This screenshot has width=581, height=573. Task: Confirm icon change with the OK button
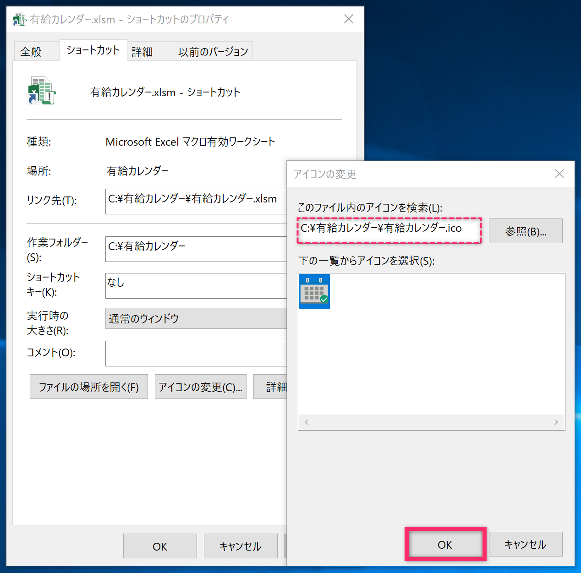445,545
